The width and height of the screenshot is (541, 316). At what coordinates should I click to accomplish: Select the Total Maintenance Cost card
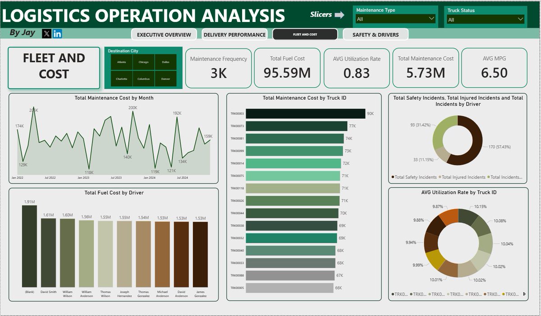pyautogui.click(x=426, y=68)
